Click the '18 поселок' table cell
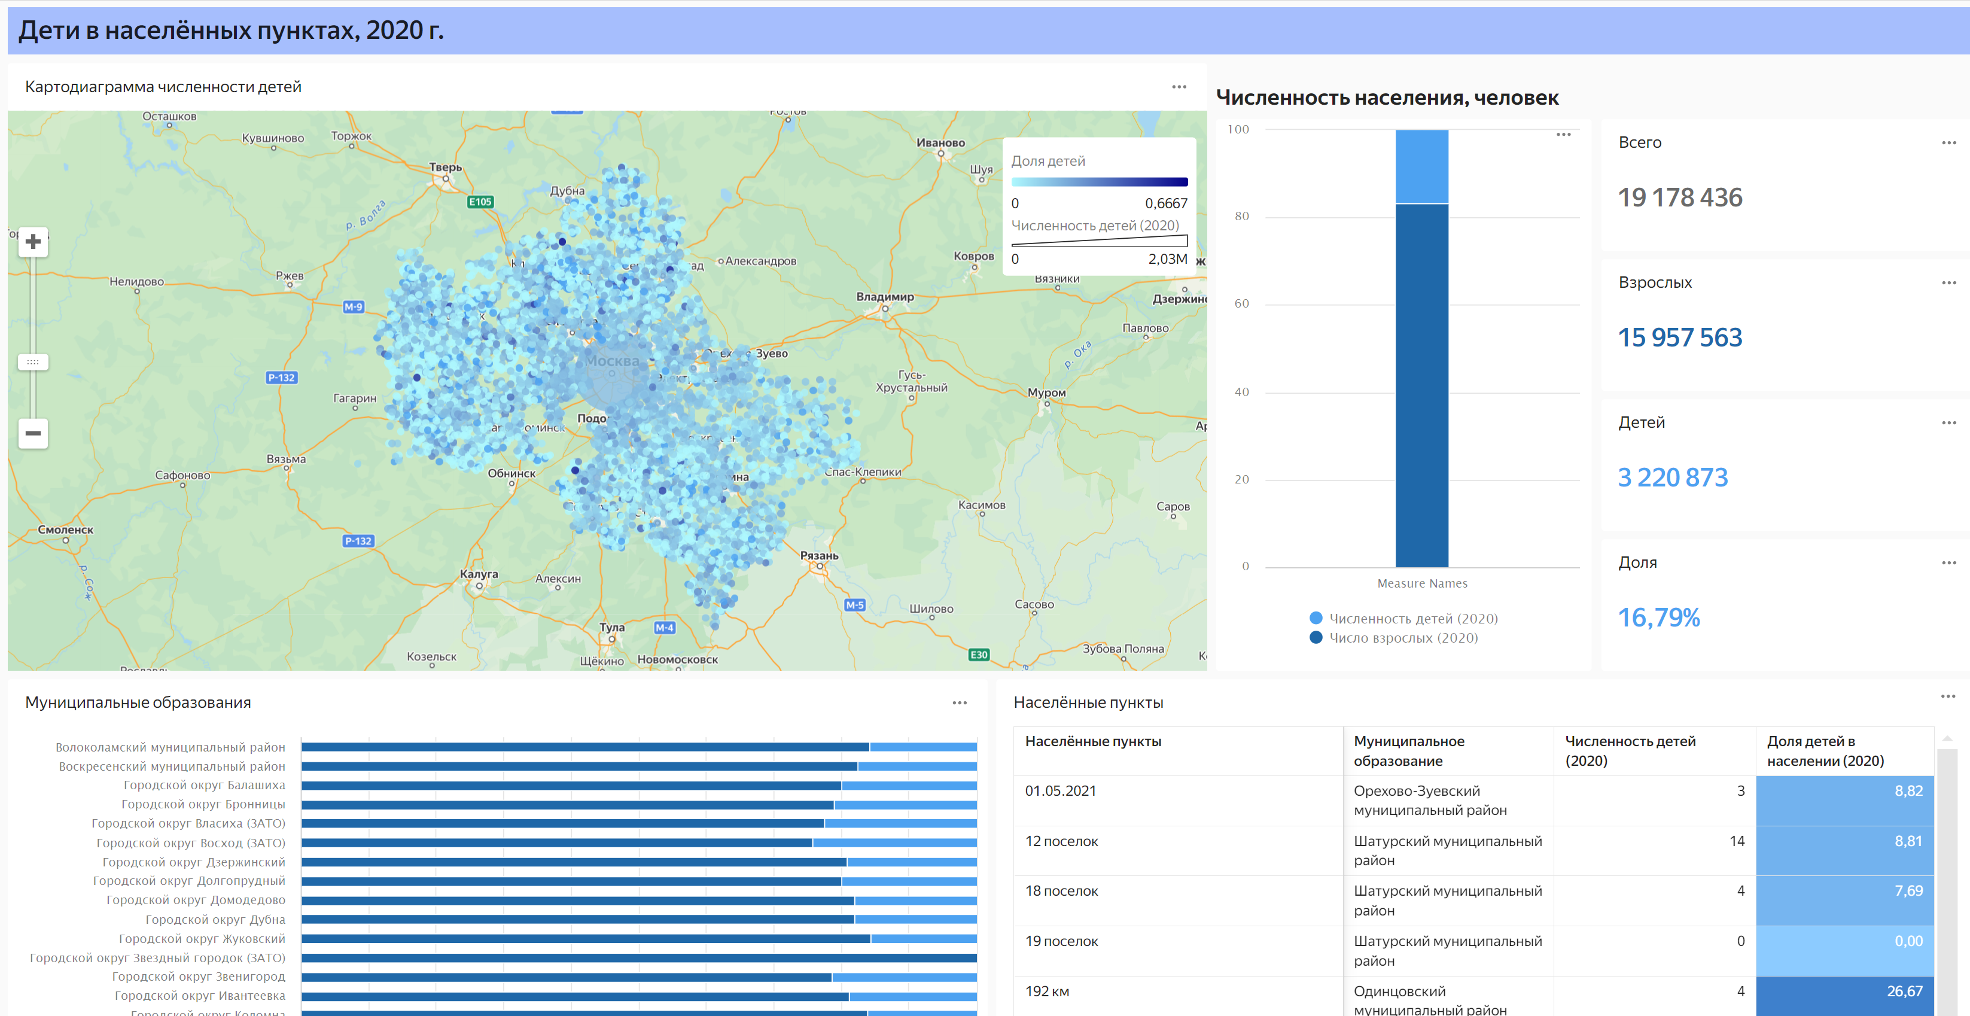This screenshot has height=1016, width=1970. (x=1179, y=901)
